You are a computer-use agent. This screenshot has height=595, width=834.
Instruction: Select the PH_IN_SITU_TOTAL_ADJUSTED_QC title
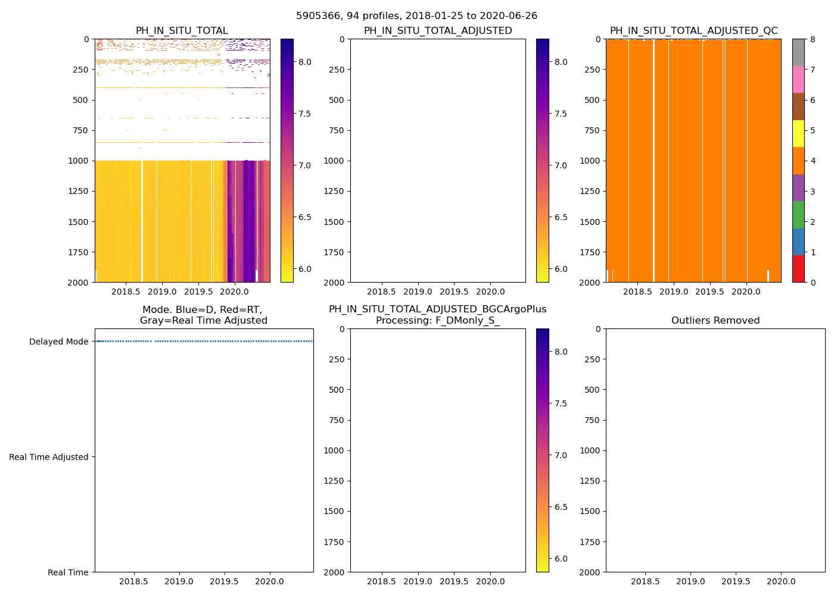click(693, 31)
